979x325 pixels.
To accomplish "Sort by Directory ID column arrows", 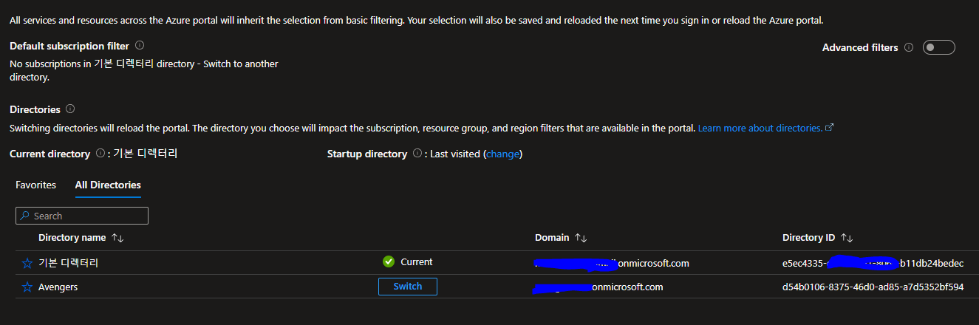I will [x=847, y=238].
